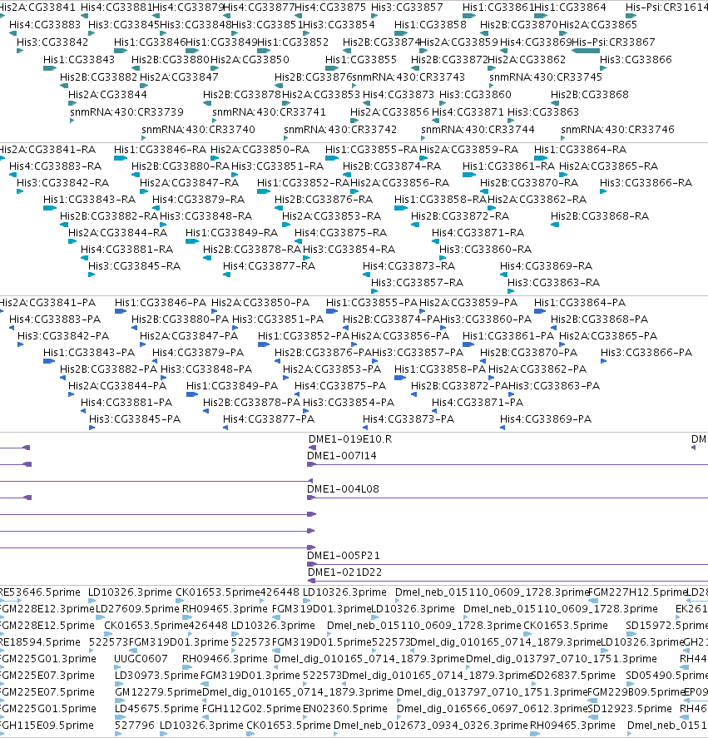Click the His-Psi:CR33867 gene arrow glyph
The height and width of the screenshot is (738, 708).
pos(586,51)
